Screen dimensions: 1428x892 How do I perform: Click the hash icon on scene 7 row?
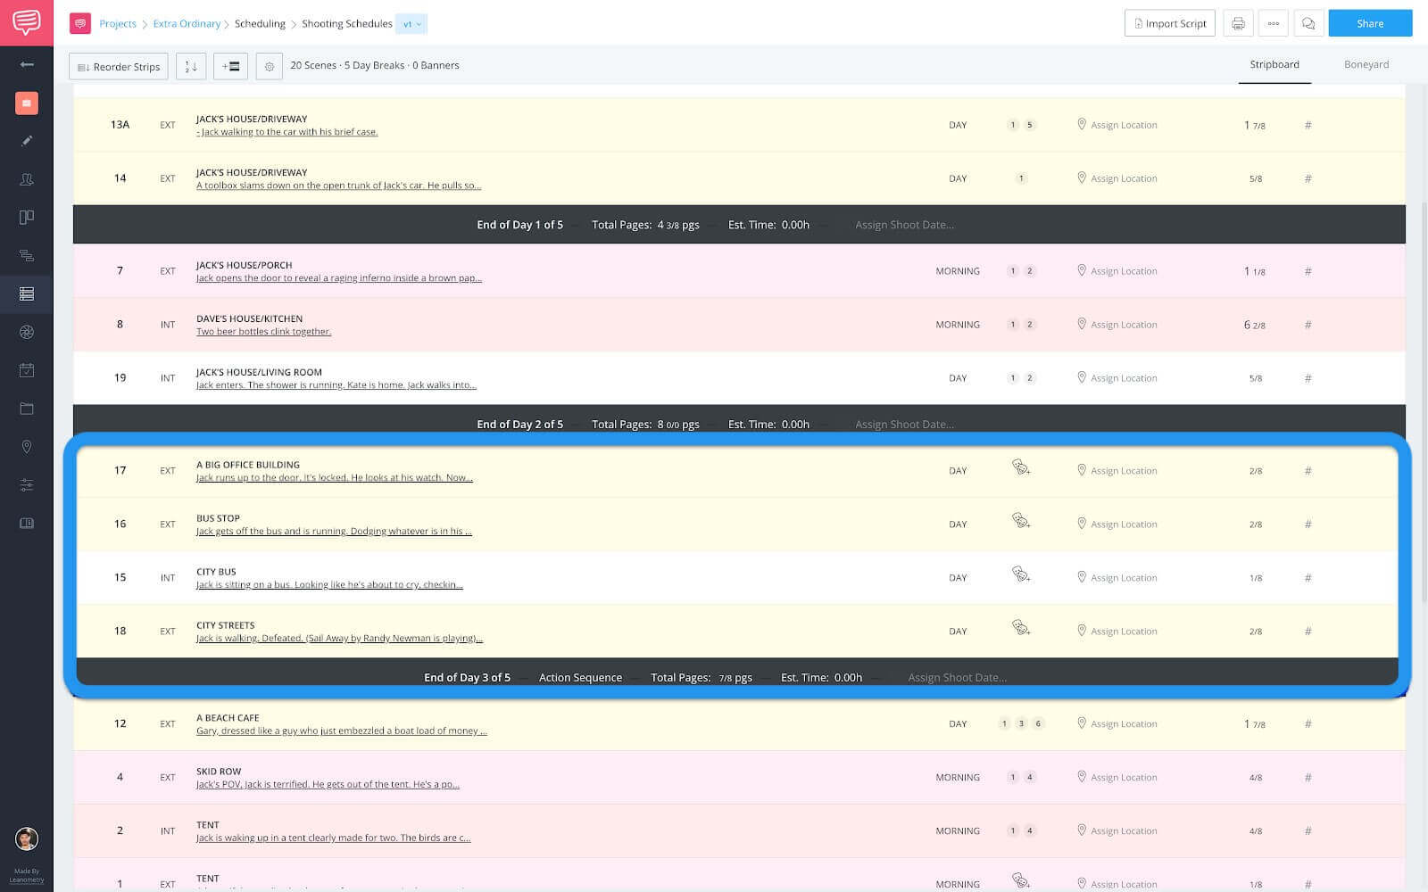point(1308,271)
